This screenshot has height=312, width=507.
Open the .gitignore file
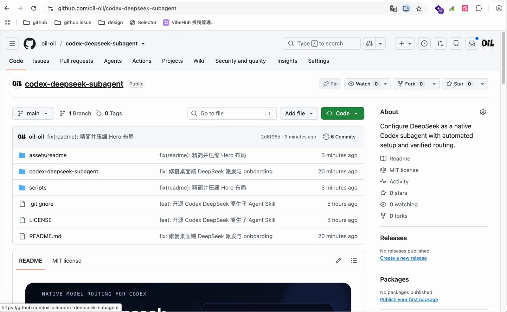41,204
